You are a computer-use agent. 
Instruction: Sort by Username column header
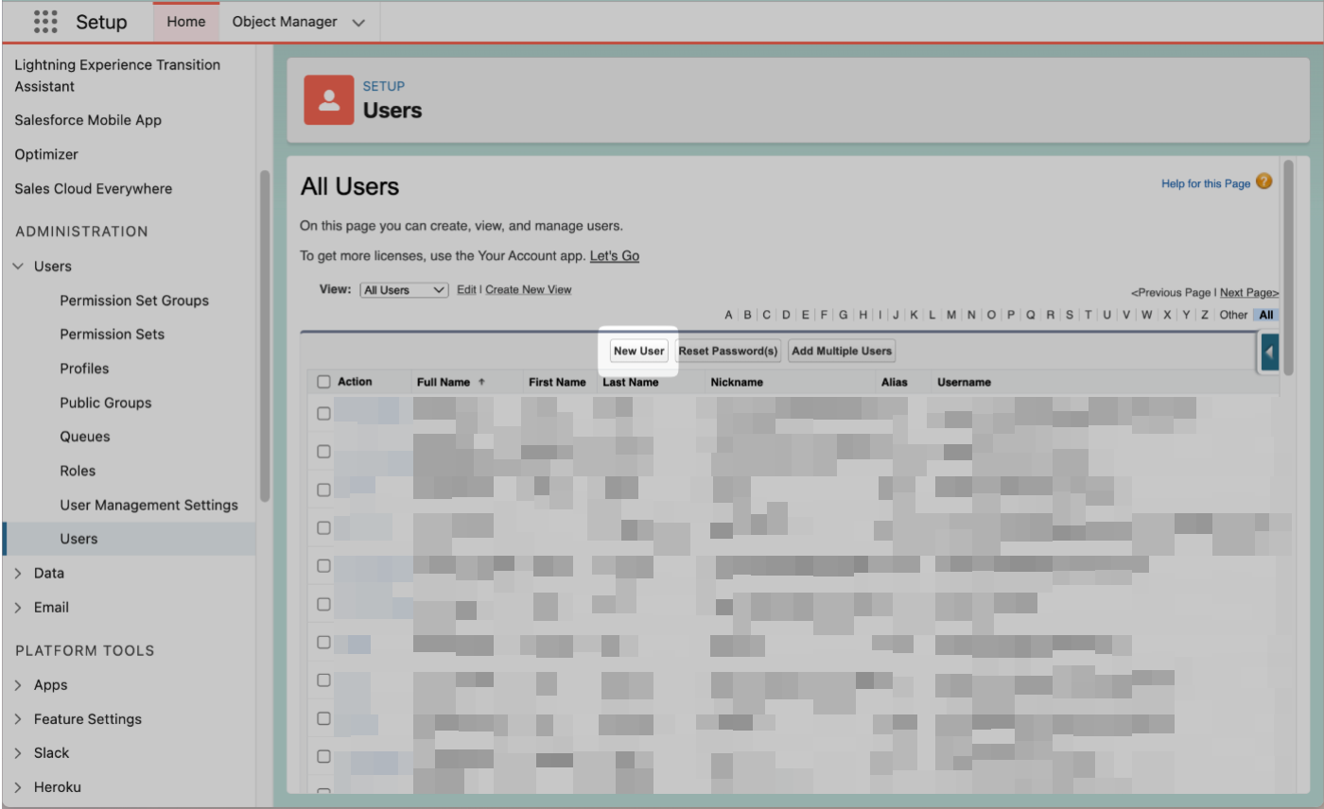click(x=964, y=382)
